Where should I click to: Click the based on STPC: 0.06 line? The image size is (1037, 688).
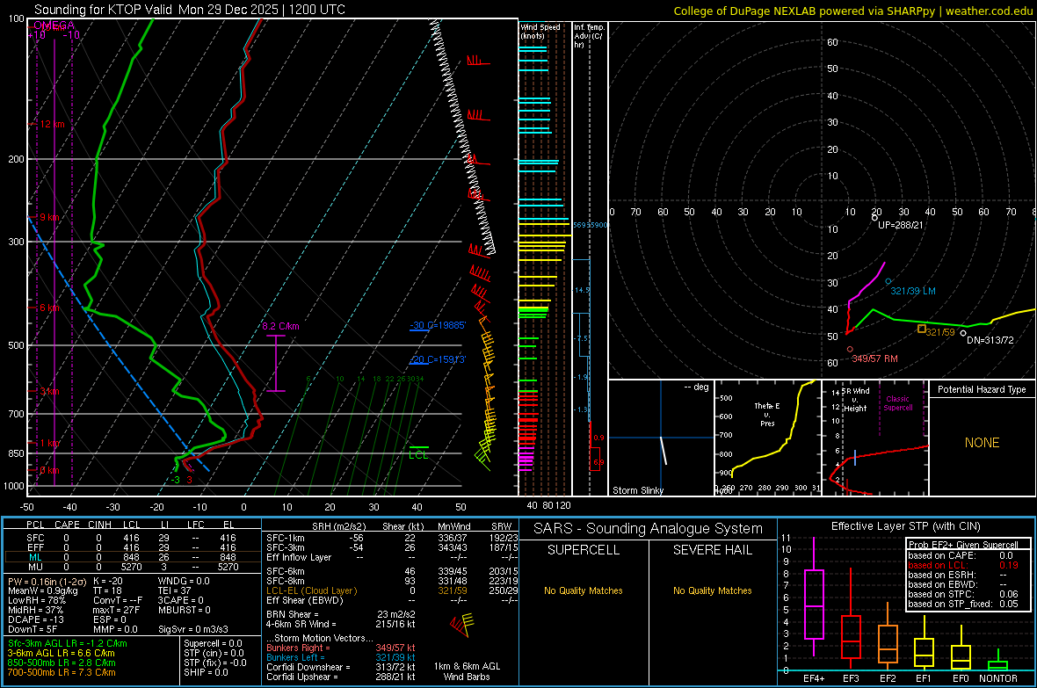963,594
